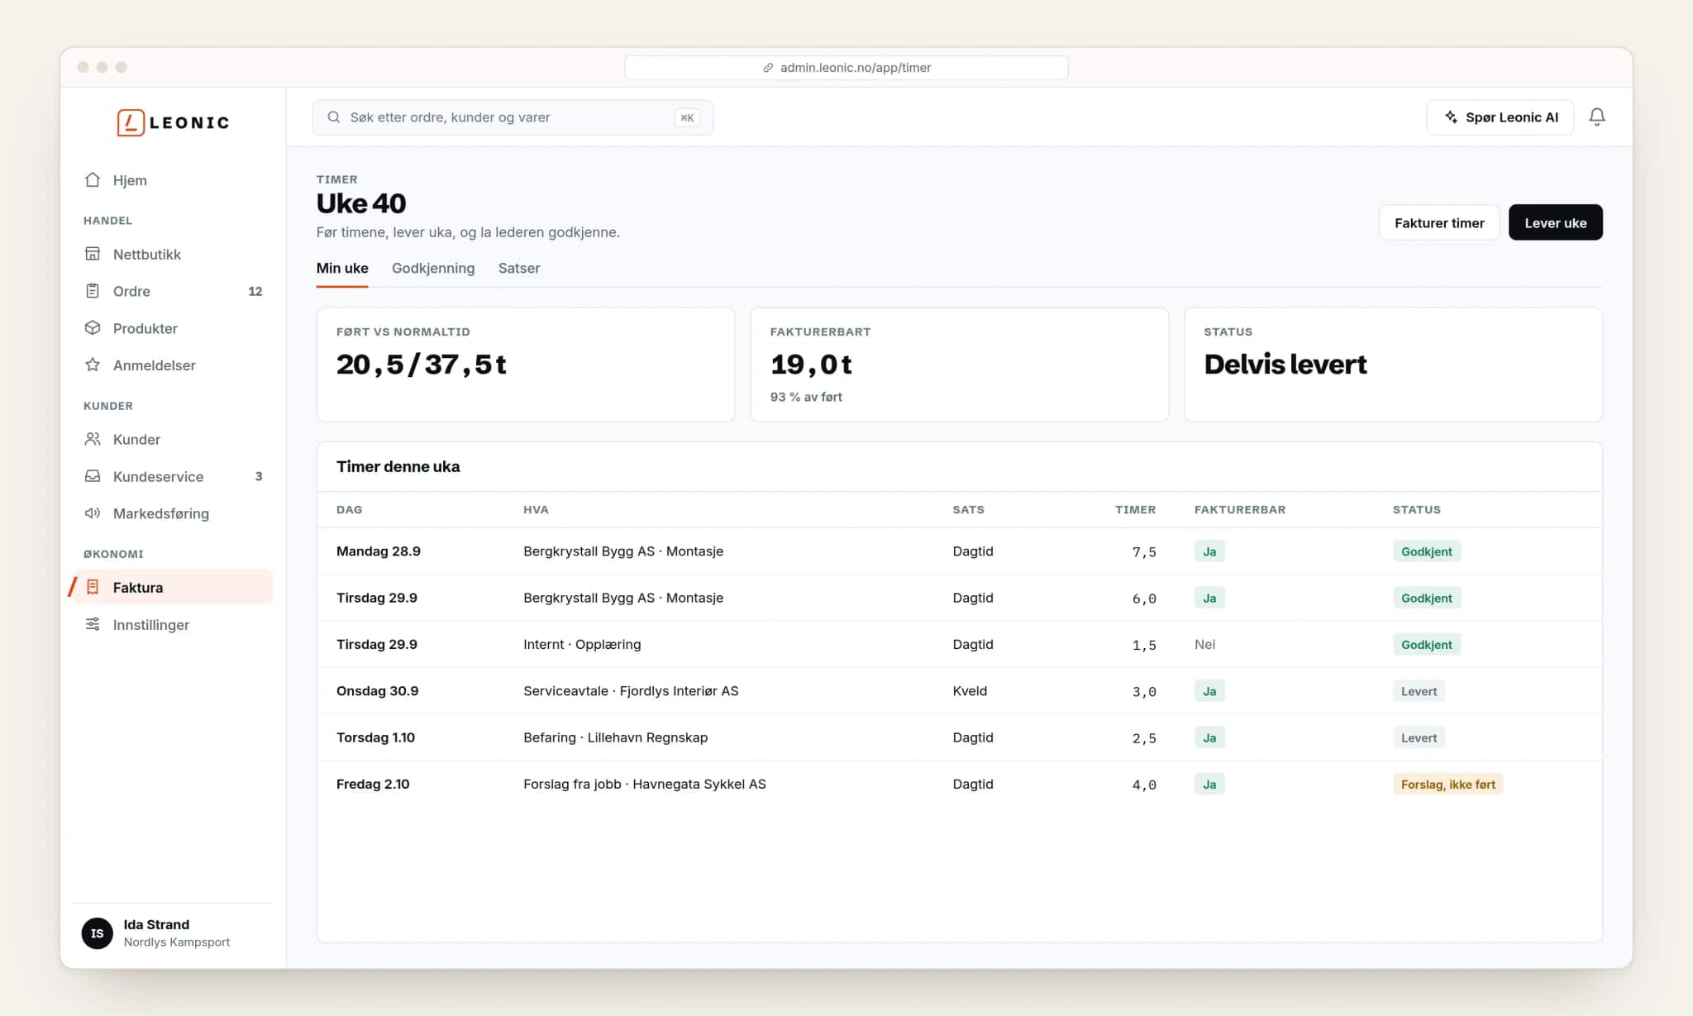Viewport: 1693px width, 1016px height.
Task: Click the Lever uke button
Action: pyautogui.click(x=1556, y=222)
